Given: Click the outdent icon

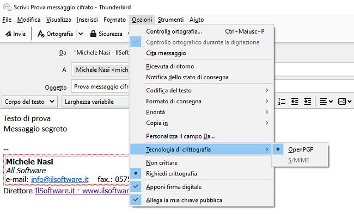Looking at the screenshot, I should click(x=295, y=102).
